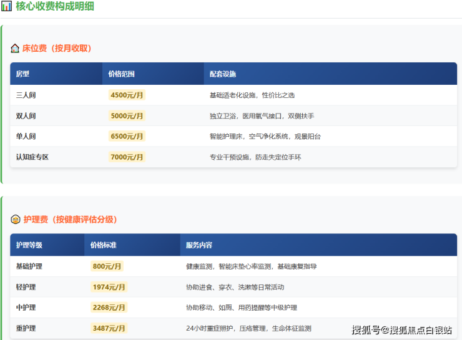Click the 配套设施 column header
The height and width of the screenshot is (340, 462).
coord(223,74)
